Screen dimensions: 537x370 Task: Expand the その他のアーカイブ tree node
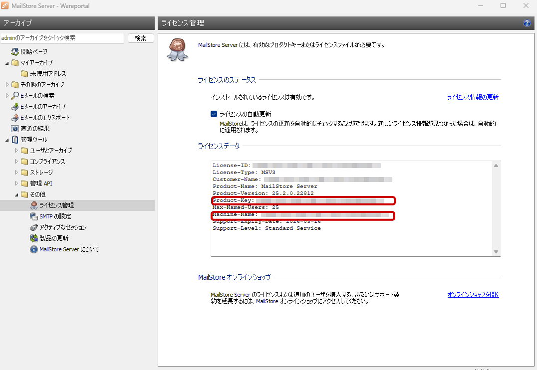[7, 85]
